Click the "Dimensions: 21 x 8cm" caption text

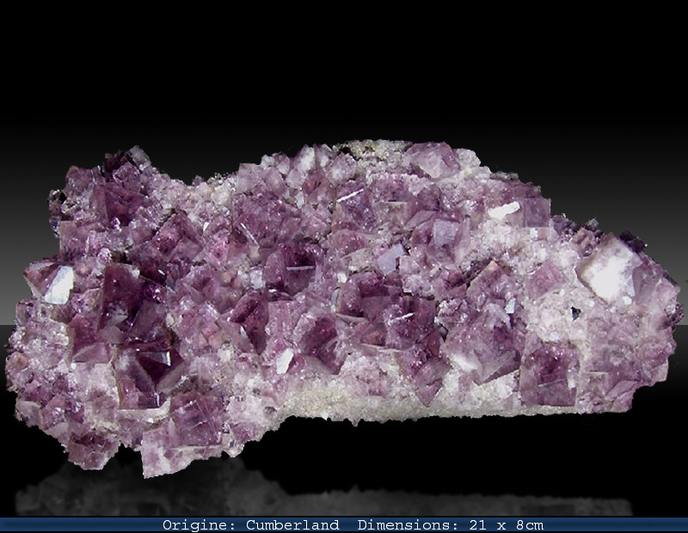tap(450, 525)
